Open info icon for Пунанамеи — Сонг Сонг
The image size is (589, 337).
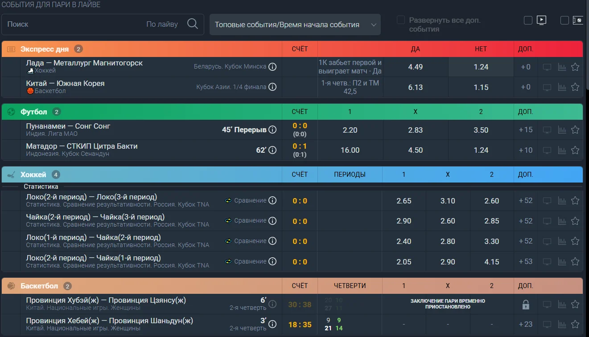pos(272,130)
